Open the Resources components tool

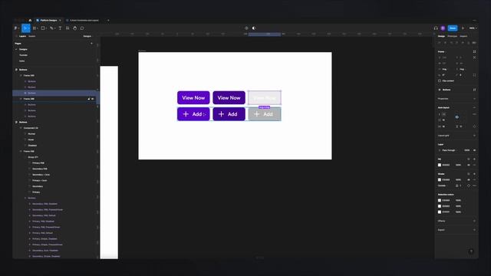[68, 28]
